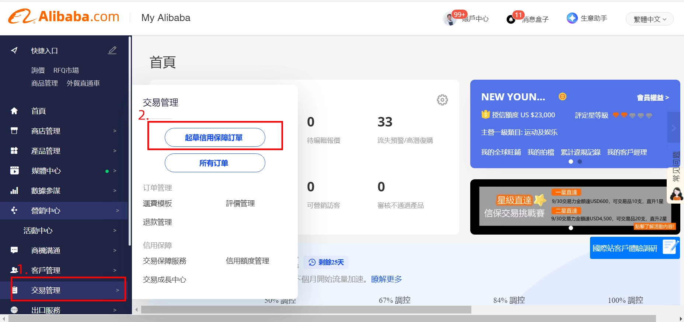Open 會員權益 link on member card
Screen dimensions: 684x322
pos(653,97)
